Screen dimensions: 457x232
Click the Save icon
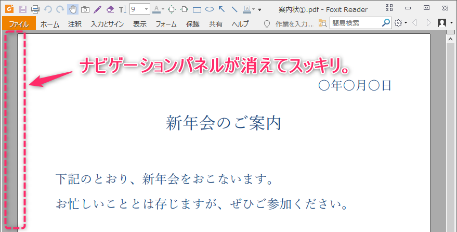22,9
